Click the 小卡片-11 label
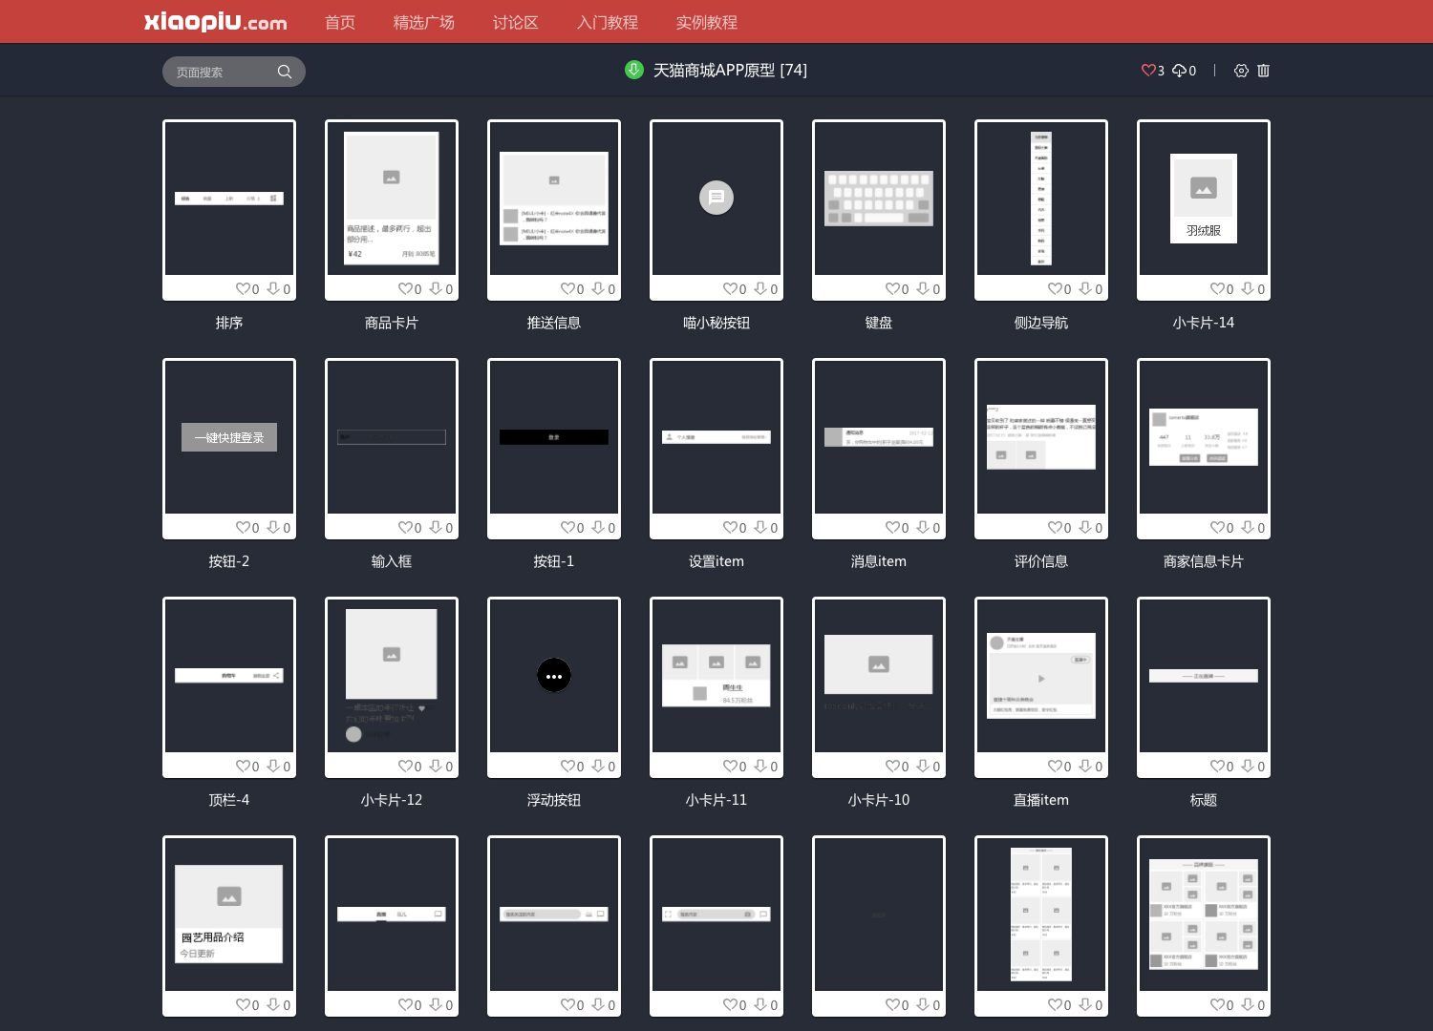Viewport: 1433px width, 1031px height. point(716,800)
